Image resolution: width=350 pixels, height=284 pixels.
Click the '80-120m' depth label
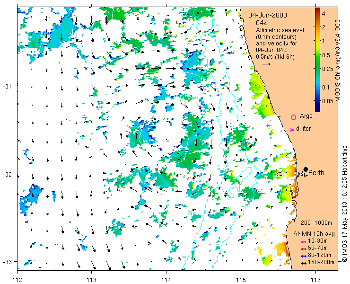pos(319,255)
